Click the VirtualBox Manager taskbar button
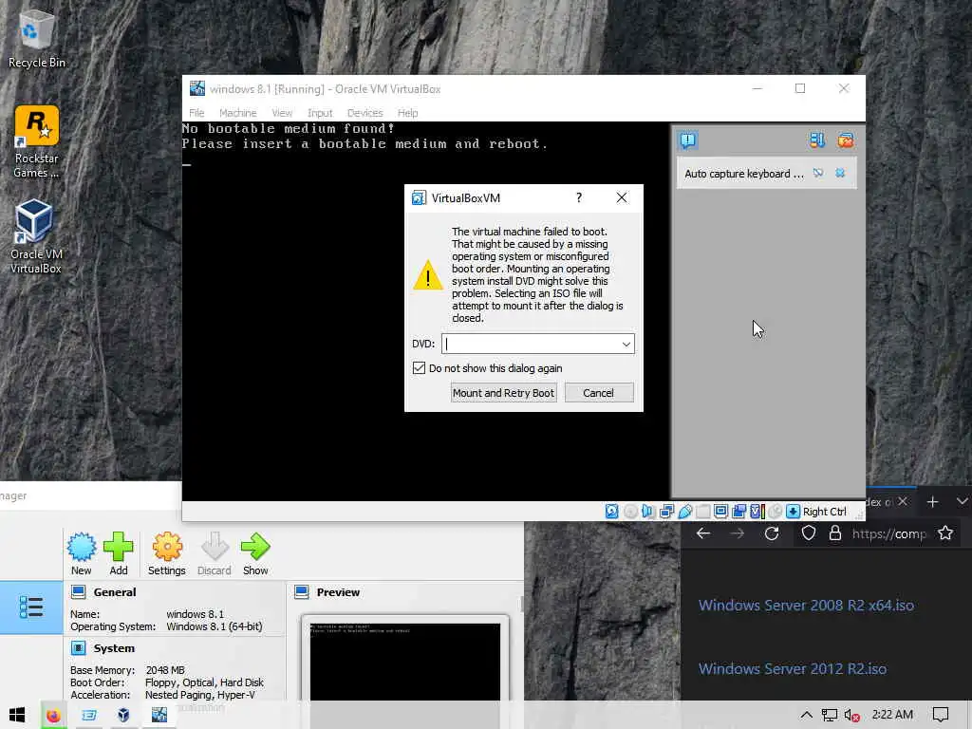 click(x=123, y=715)
